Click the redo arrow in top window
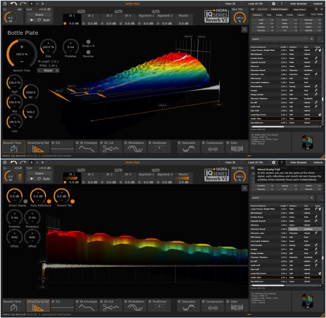326x318 pixels. click(x=23, y=3)
